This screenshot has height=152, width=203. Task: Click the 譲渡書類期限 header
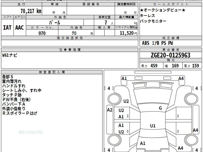coord(126,4)
